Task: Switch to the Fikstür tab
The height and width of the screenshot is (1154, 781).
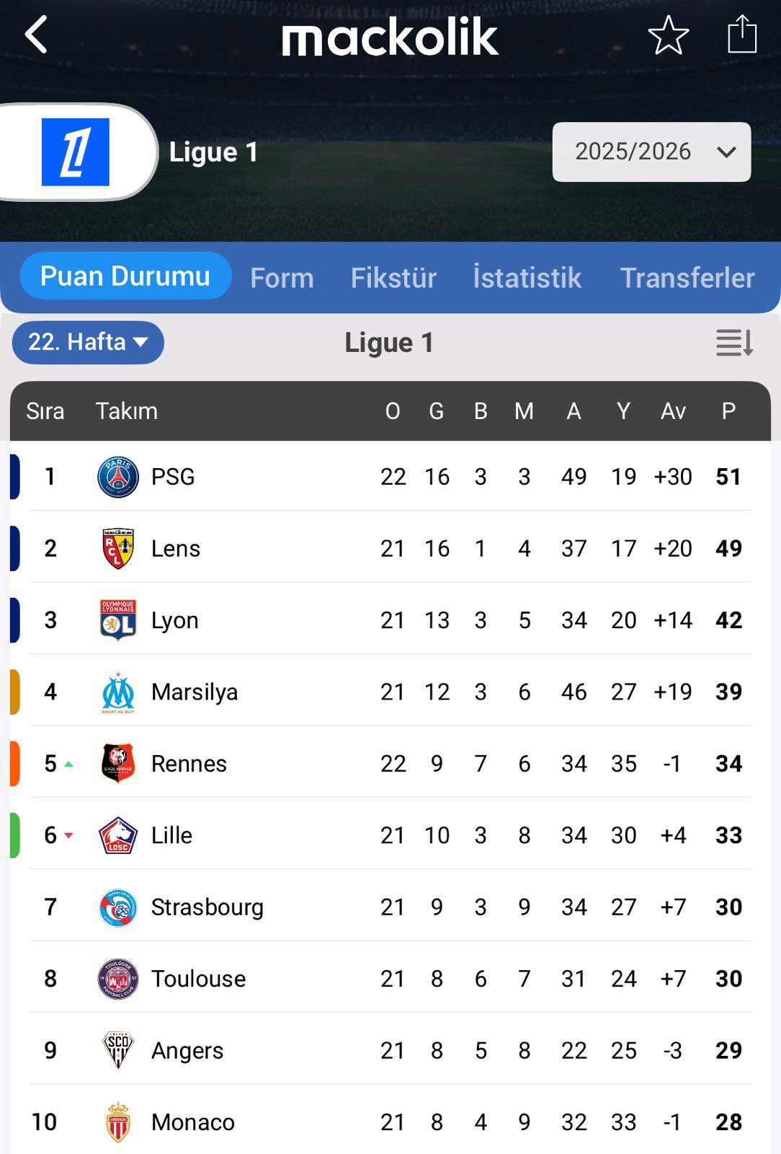Action: [393, 278]
